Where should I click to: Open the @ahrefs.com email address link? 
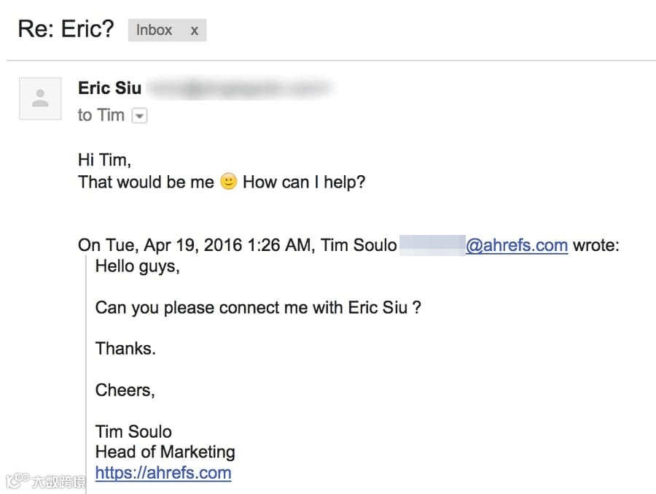pos(516,245)
